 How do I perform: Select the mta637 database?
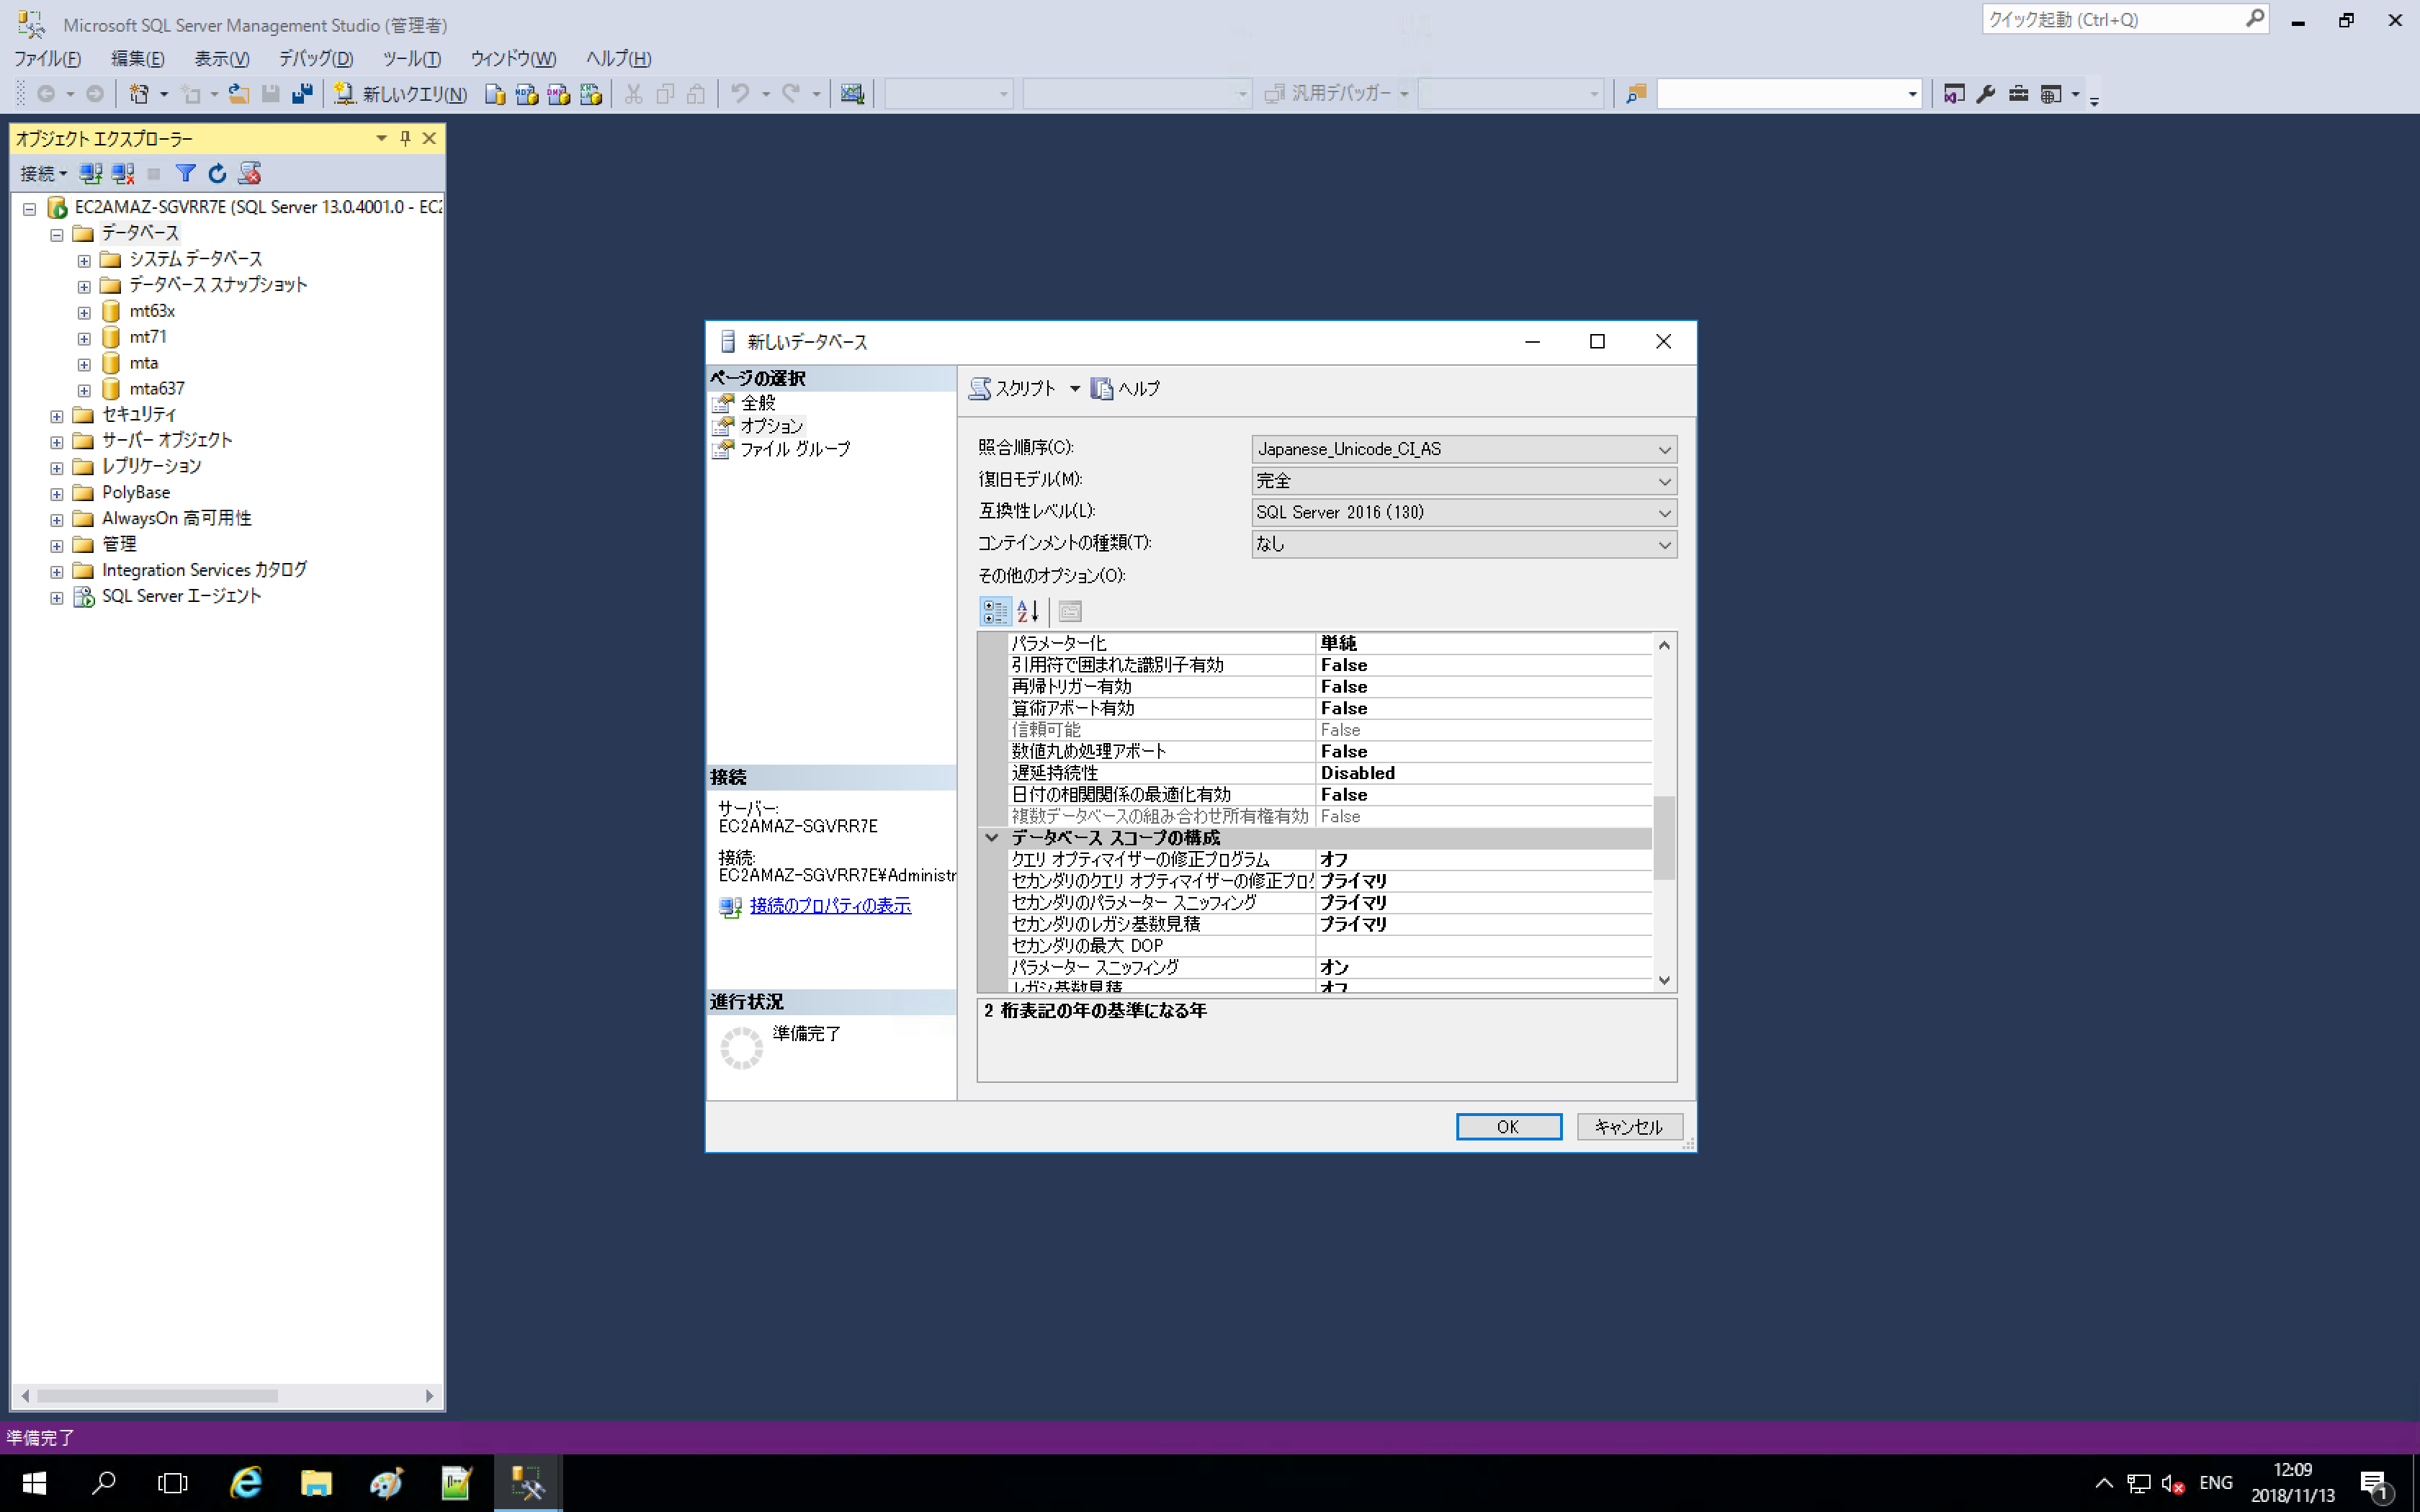157,388
